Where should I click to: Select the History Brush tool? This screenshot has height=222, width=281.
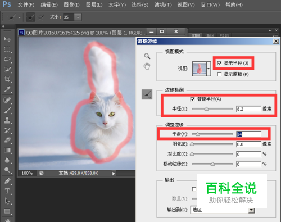7,130
